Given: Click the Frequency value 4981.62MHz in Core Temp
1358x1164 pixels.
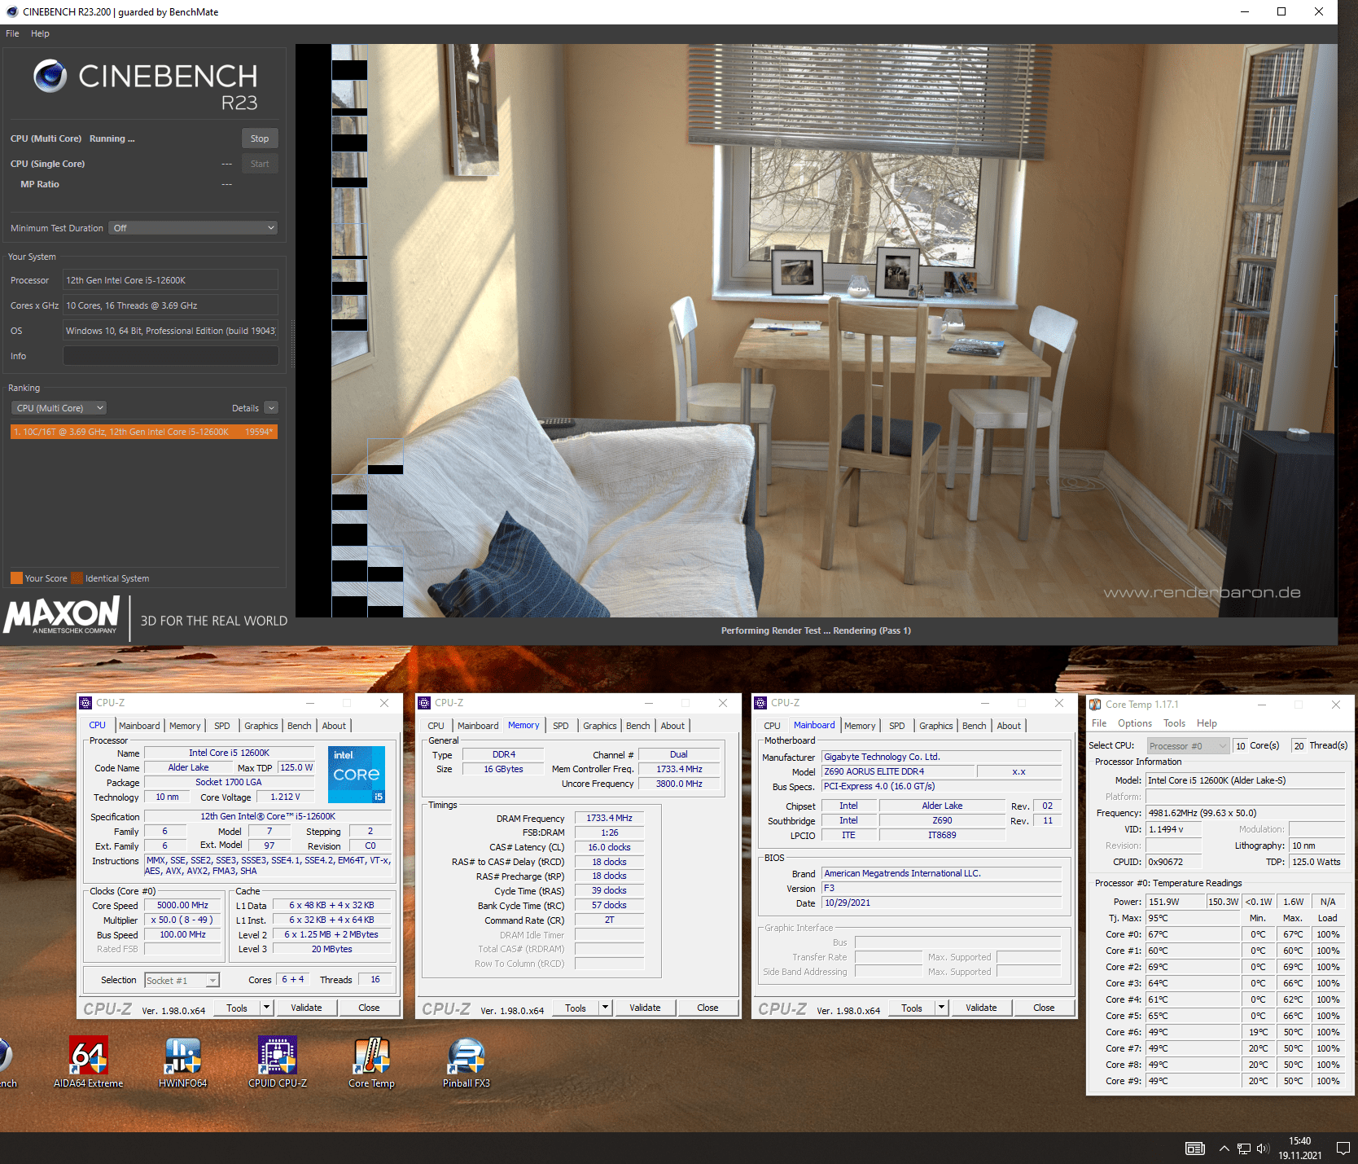Looking at the screenshot, I should tap(1246, 813).
